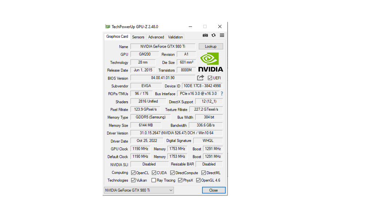
Task: Open the GPU selection dropdown
Action: click(139, 190)
